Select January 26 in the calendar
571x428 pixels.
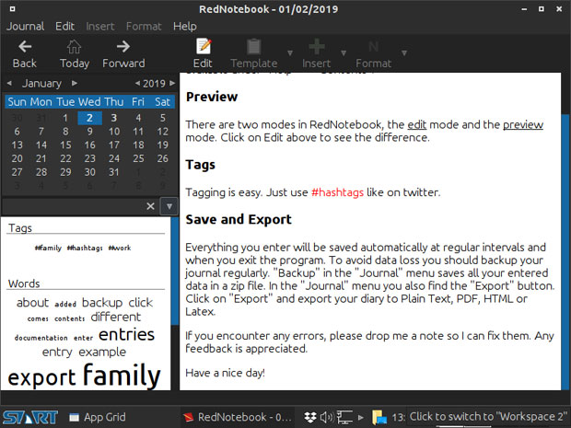coord(162,158)
